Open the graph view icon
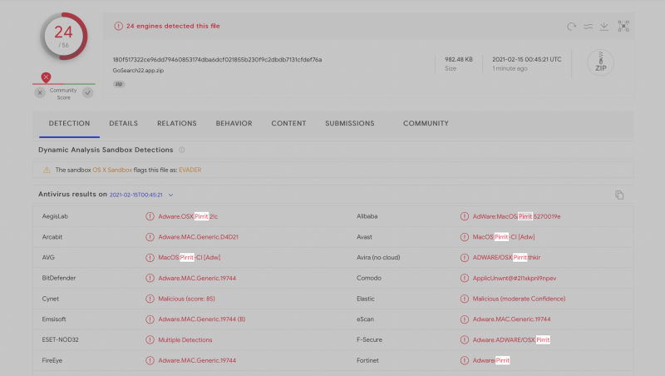The height and width of the screenshot is (376, 665). click(623, 27)
